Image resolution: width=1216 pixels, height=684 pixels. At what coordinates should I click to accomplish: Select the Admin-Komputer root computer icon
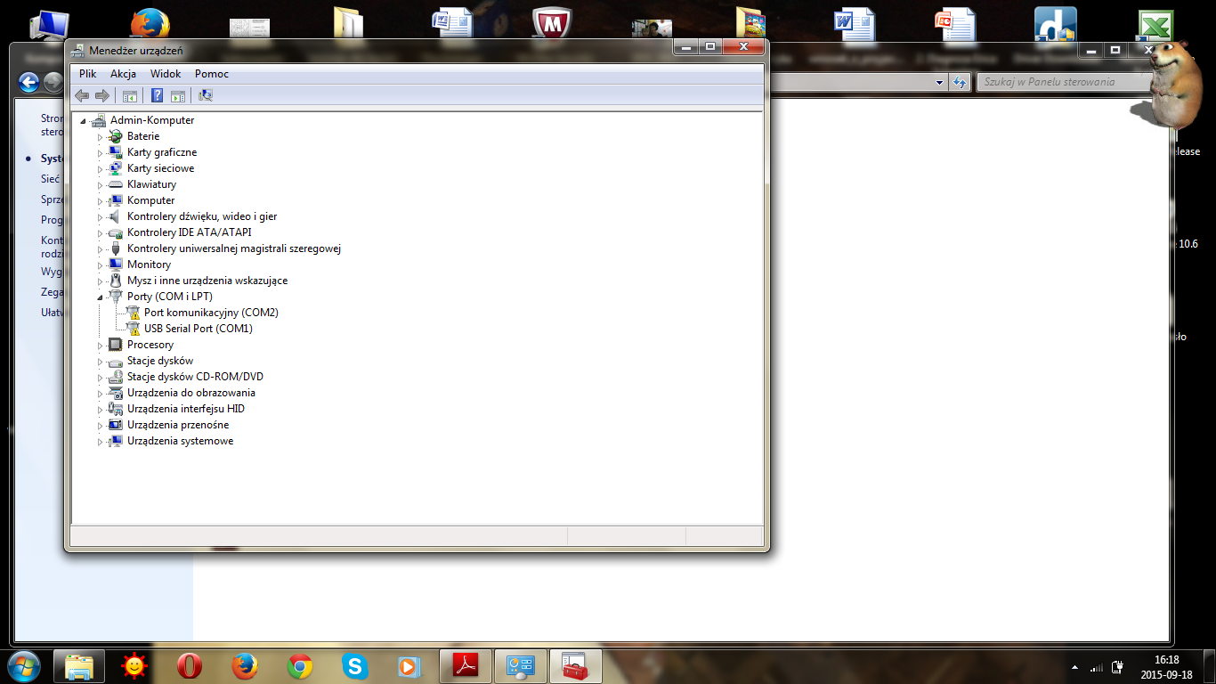click(x=99, y=120)
